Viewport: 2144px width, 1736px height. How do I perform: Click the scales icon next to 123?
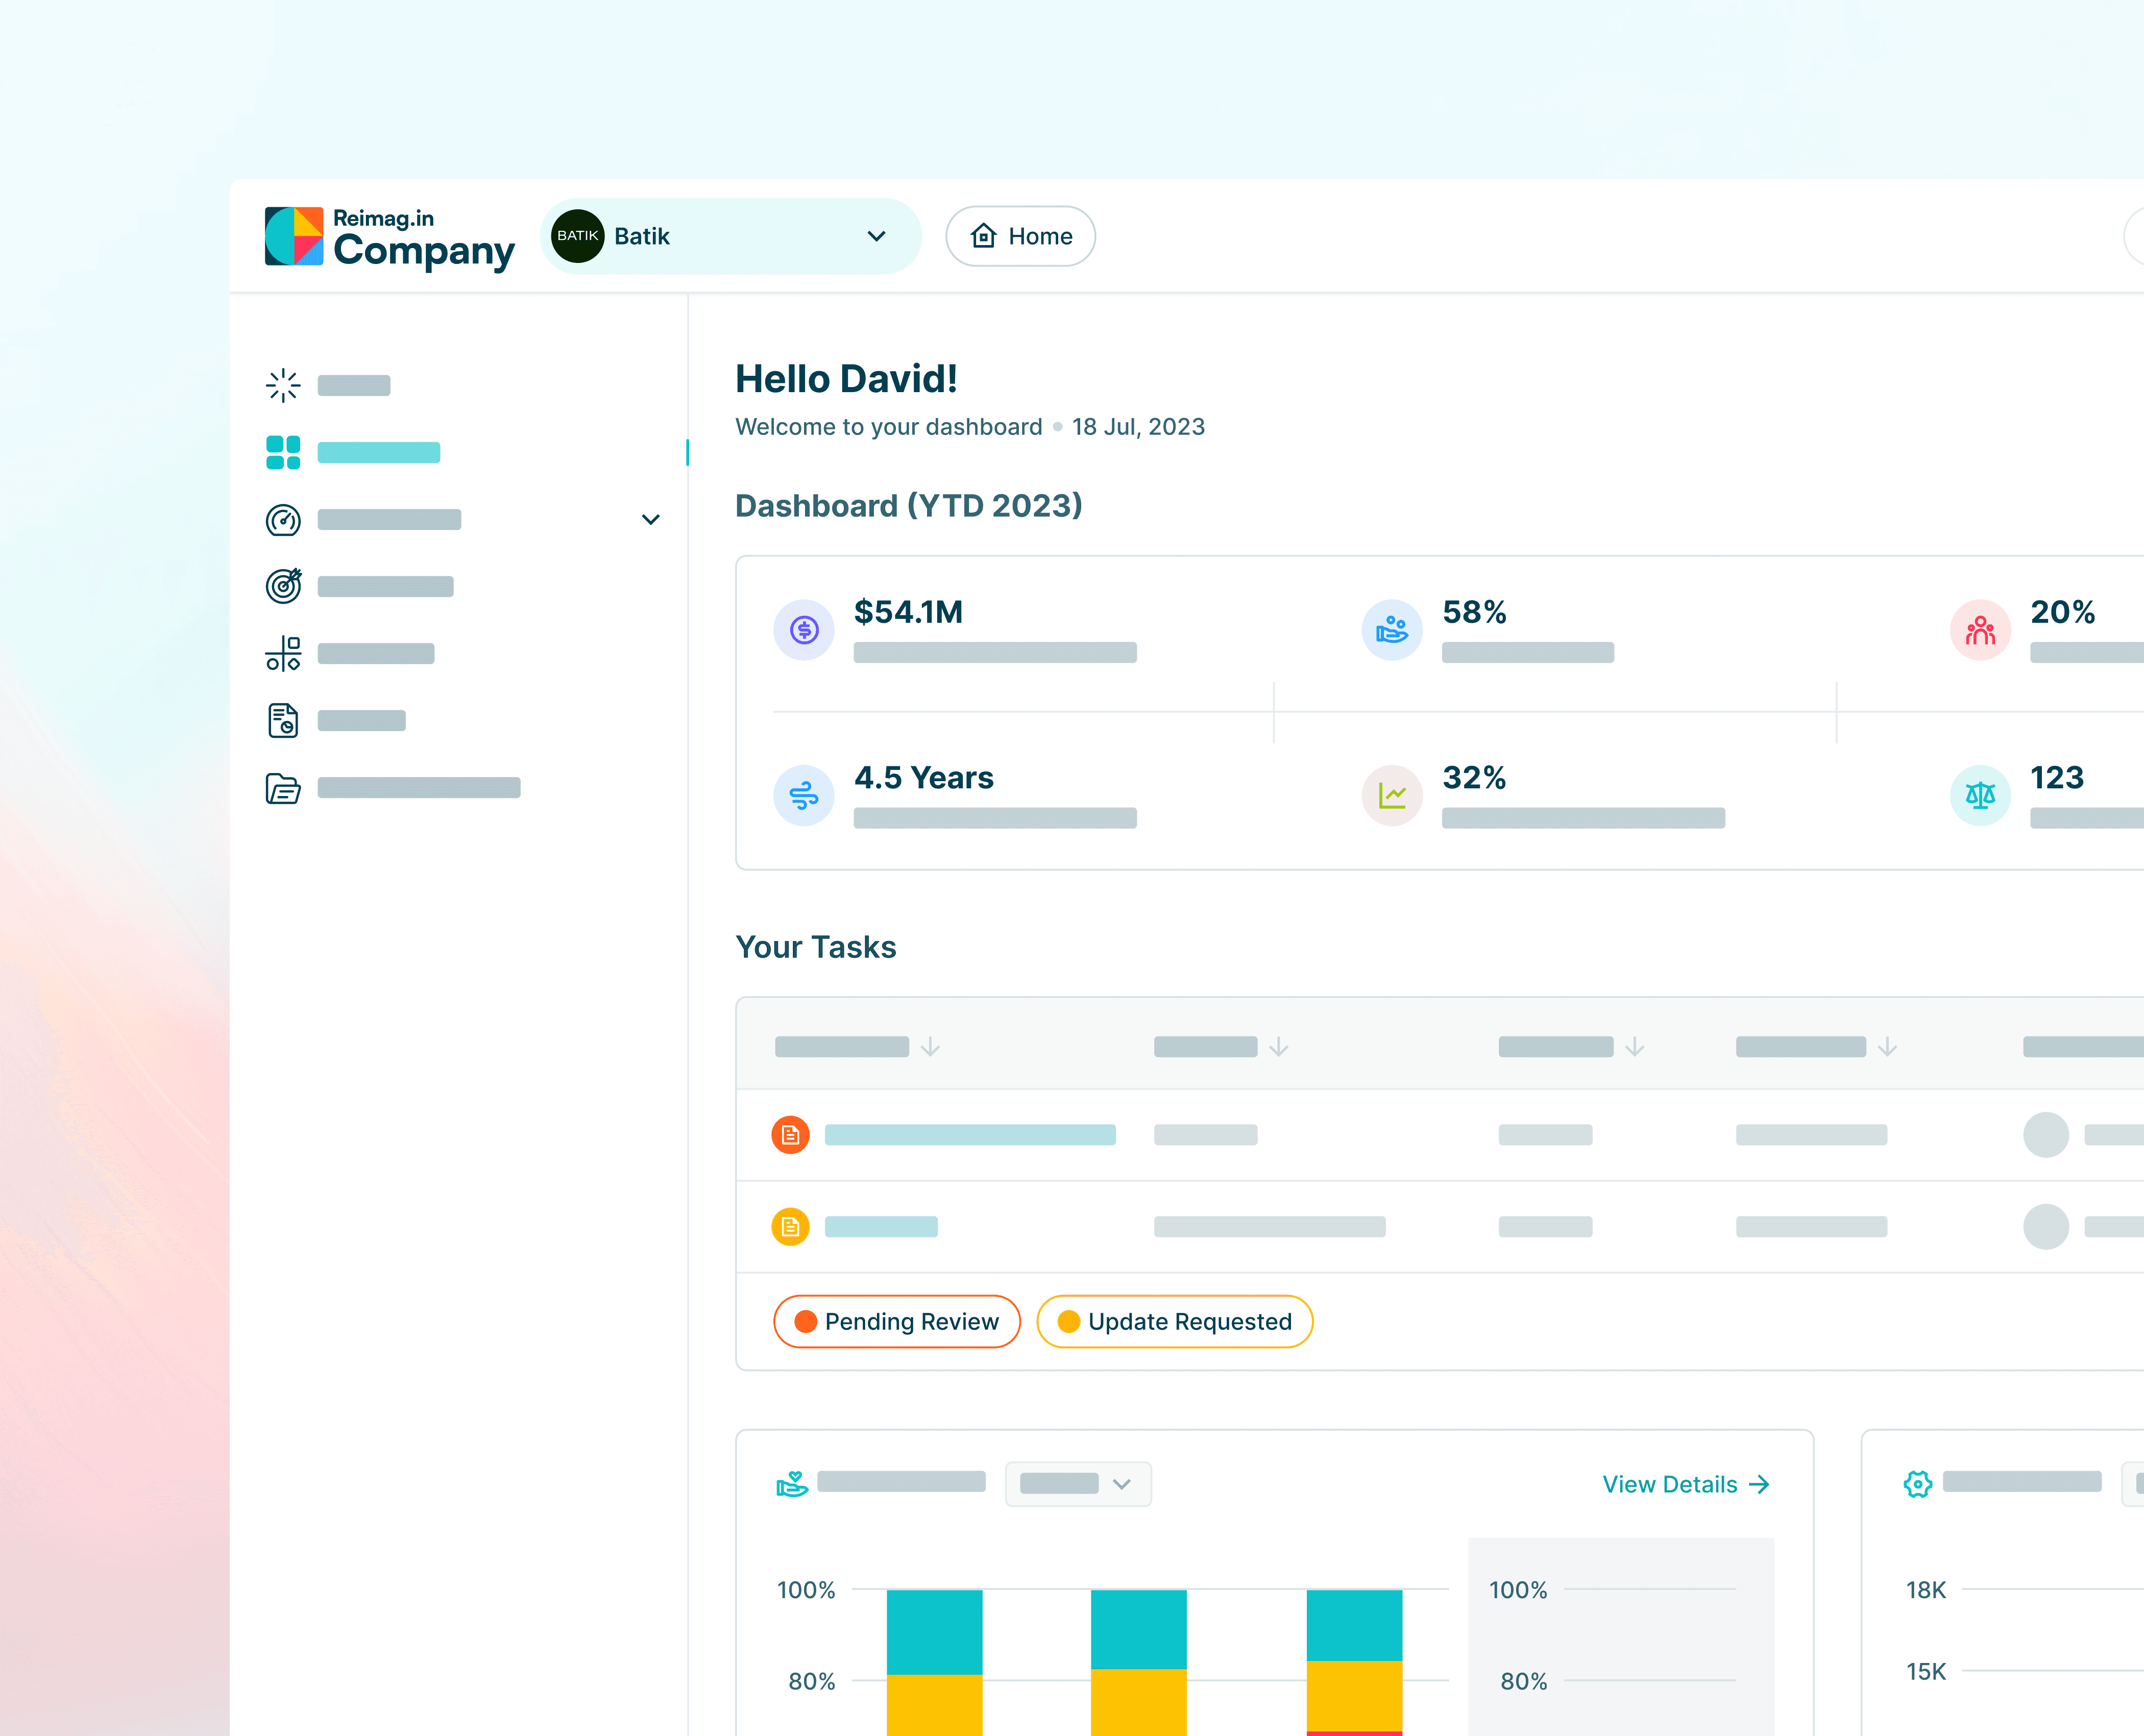[x=1979, y=795]
